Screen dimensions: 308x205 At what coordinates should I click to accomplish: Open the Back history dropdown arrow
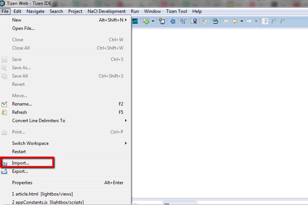[242, 21]
